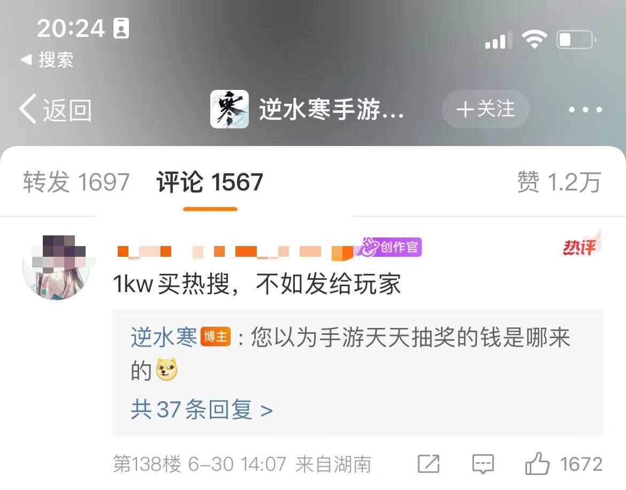
Task: Follow the account with +关注 button
Action: [x=485, y=109]
